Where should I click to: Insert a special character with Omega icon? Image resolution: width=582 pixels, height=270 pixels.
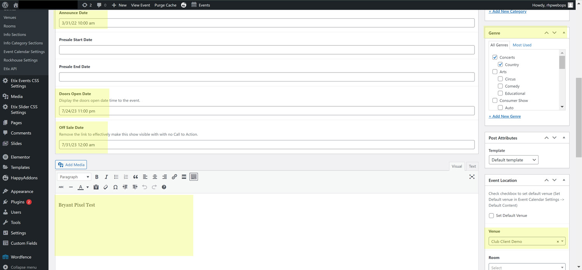[x=115, y=187]
